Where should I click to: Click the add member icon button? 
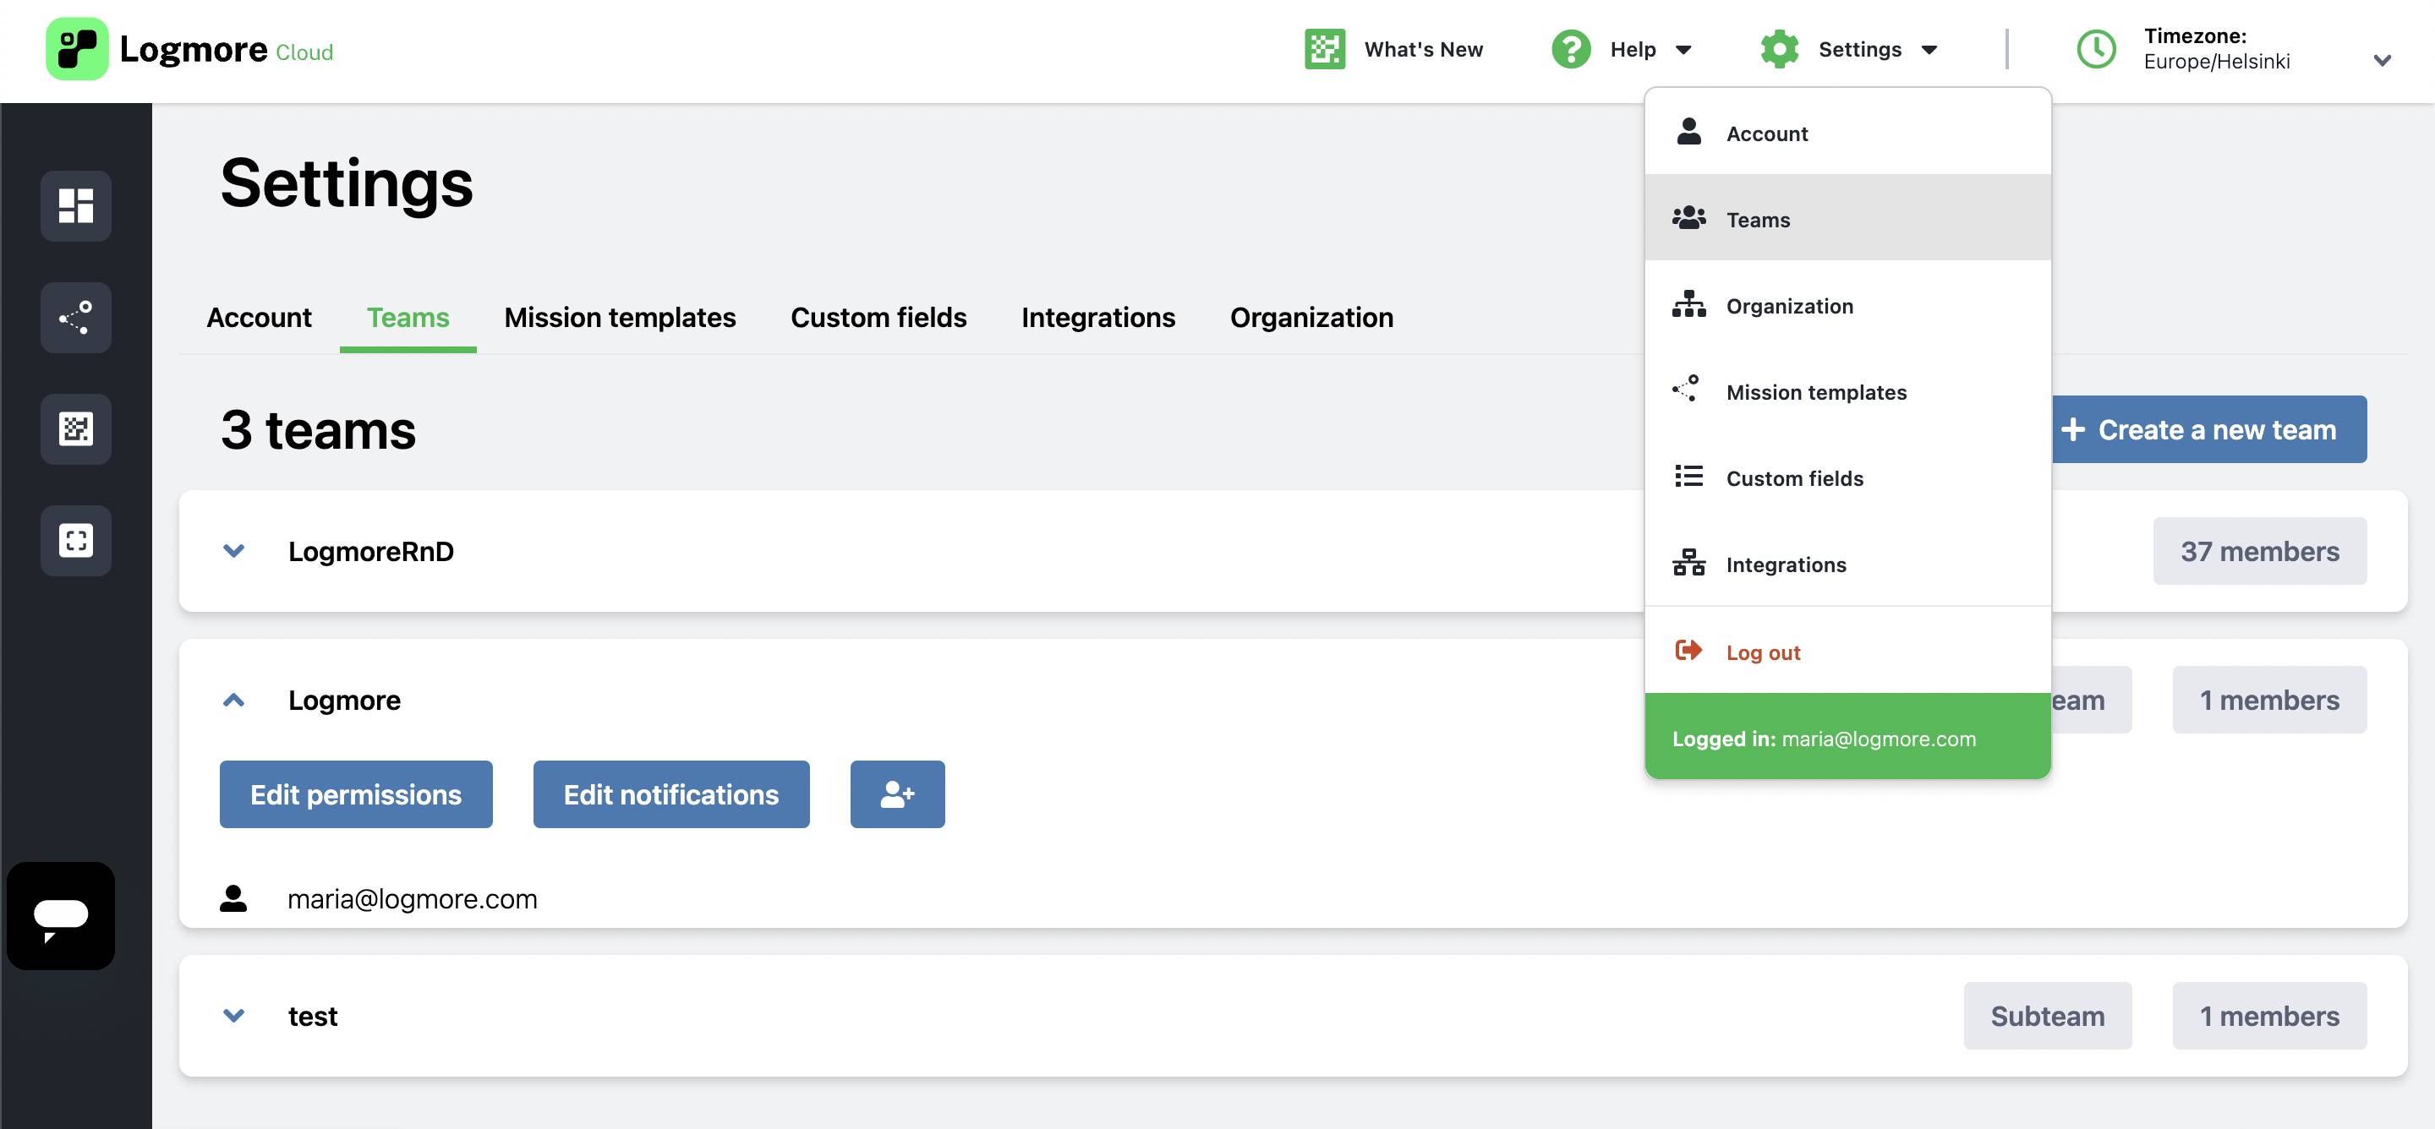(896, 794)
